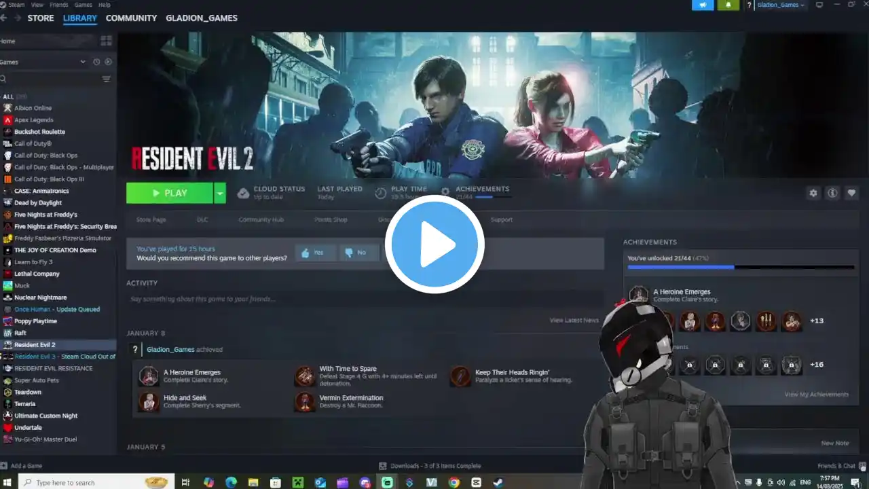Viewport: 869px width, 489px height.
Task: Go forward with the right arrow
Action: click(x=17, y=18)
